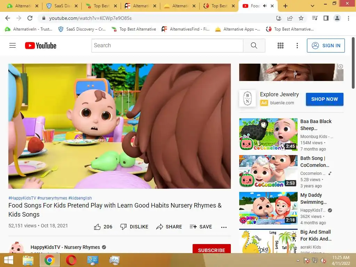Open the Windows Start button
This screenshot has width=356, height=267.
(9, 260)
